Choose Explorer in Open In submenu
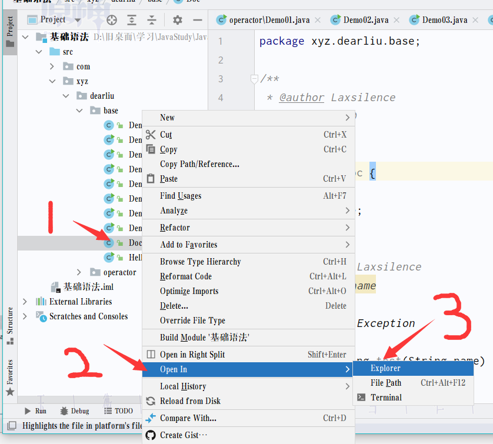 385,368
